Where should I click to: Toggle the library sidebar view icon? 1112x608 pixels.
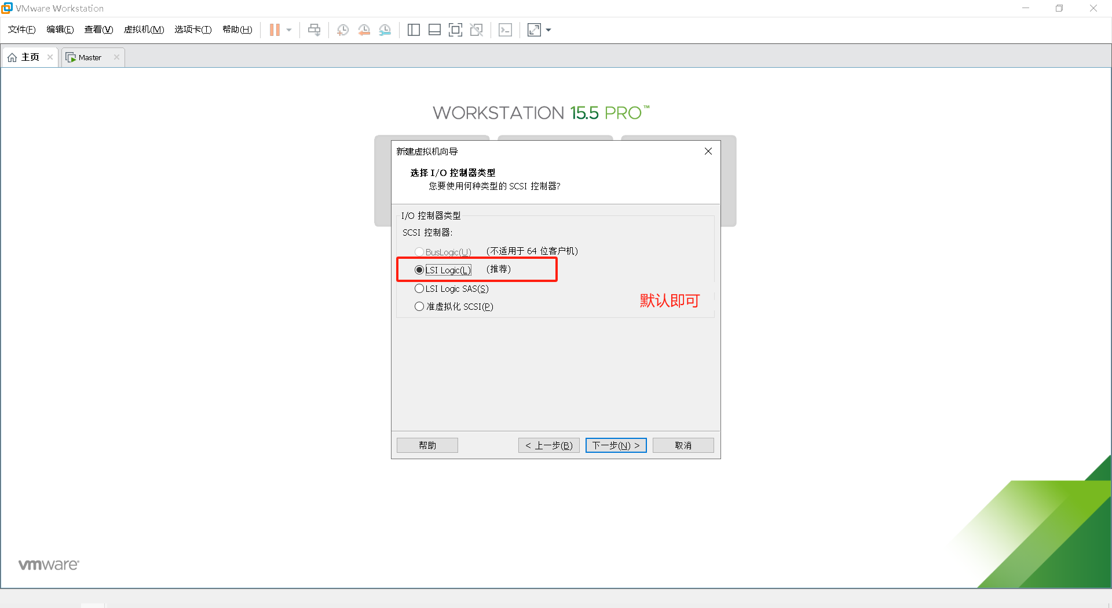414,30
